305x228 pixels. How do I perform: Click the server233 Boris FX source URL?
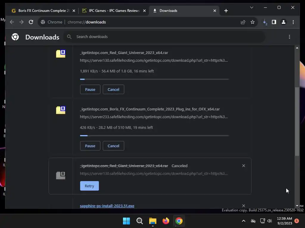154,117
